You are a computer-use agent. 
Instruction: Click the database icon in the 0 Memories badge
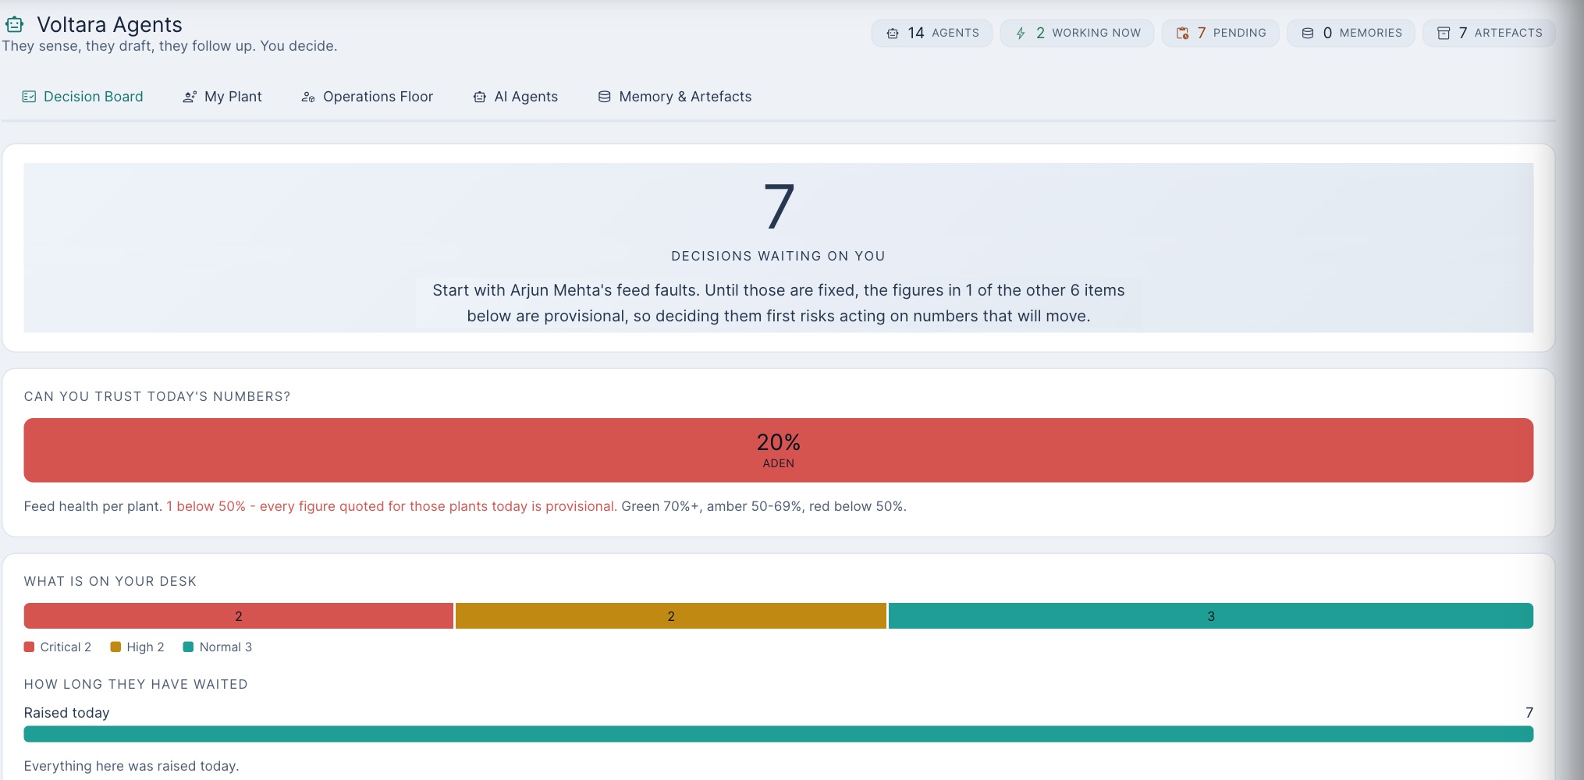[1308, 34]
